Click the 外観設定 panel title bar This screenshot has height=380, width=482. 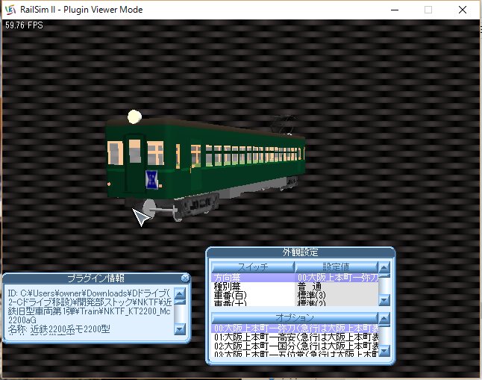301,252
